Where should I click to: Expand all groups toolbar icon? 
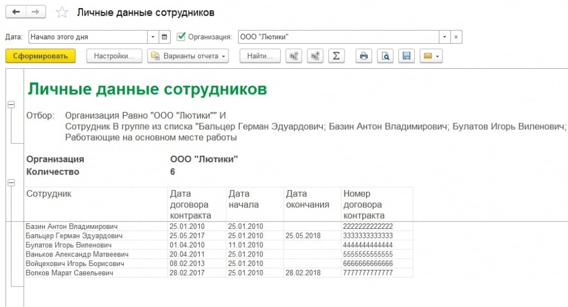coord(315,56)
